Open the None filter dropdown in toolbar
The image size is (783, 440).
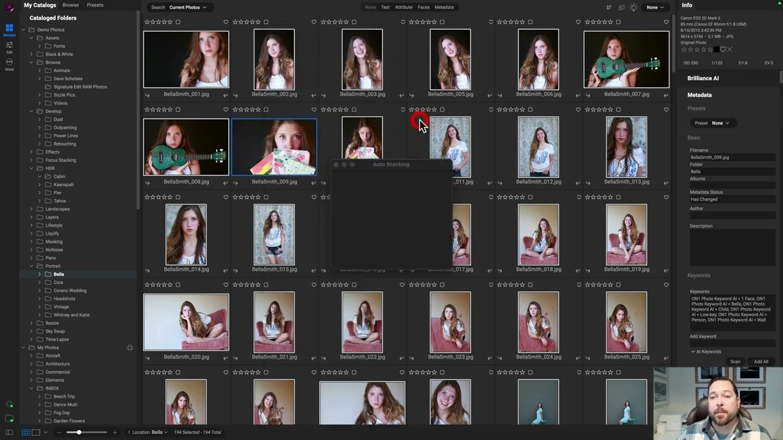[655, 7]
